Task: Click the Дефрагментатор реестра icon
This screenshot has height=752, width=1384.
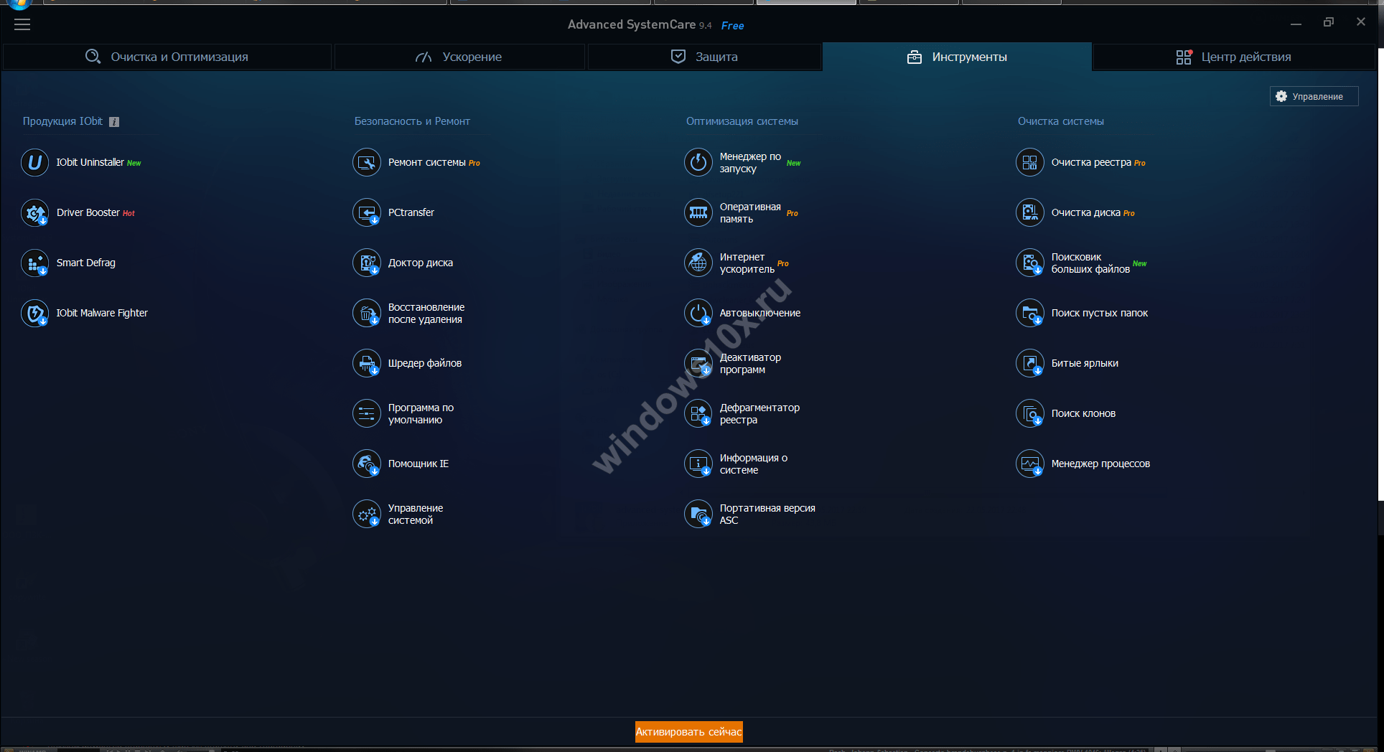Action: 698,413
